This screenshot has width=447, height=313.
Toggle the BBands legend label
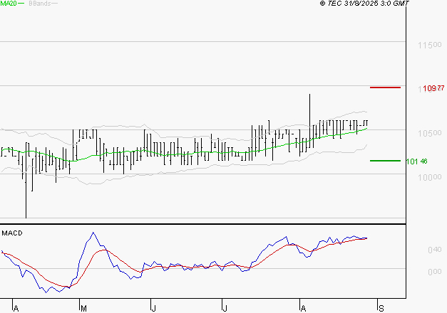click(39, 4)
